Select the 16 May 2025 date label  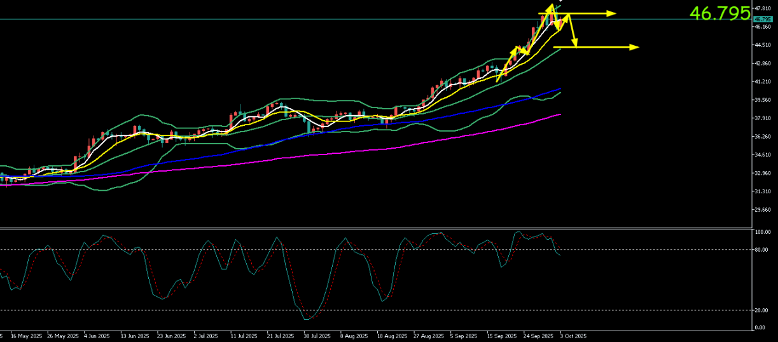pyautogui.click(x=26, y=336)
